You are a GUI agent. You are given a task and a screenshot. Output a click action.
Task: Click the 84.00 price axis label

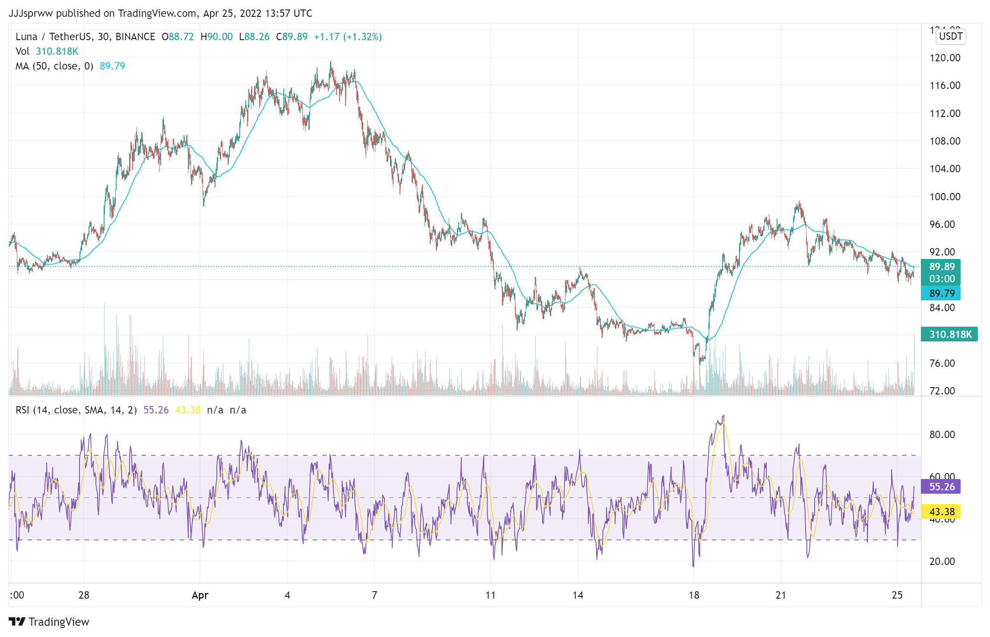(942, 308)
